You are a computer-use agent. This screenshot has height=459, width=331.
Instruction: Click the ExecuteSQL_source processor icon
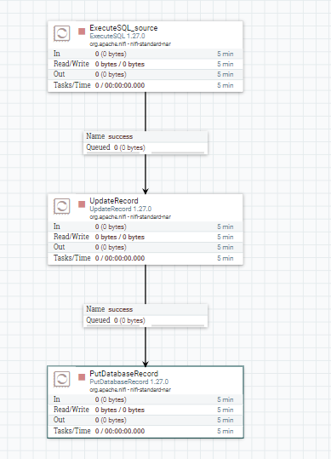pyautogui.click(x=62, y=33)
